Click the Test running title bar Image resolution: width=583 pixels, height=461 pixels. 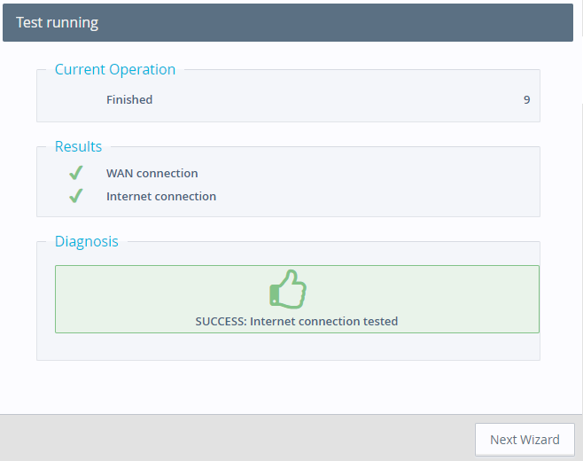click(58, 23)
